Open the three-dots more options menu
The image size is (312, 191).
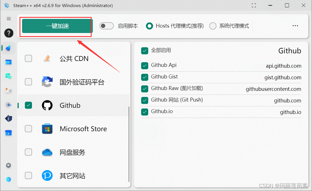[295, 26]
